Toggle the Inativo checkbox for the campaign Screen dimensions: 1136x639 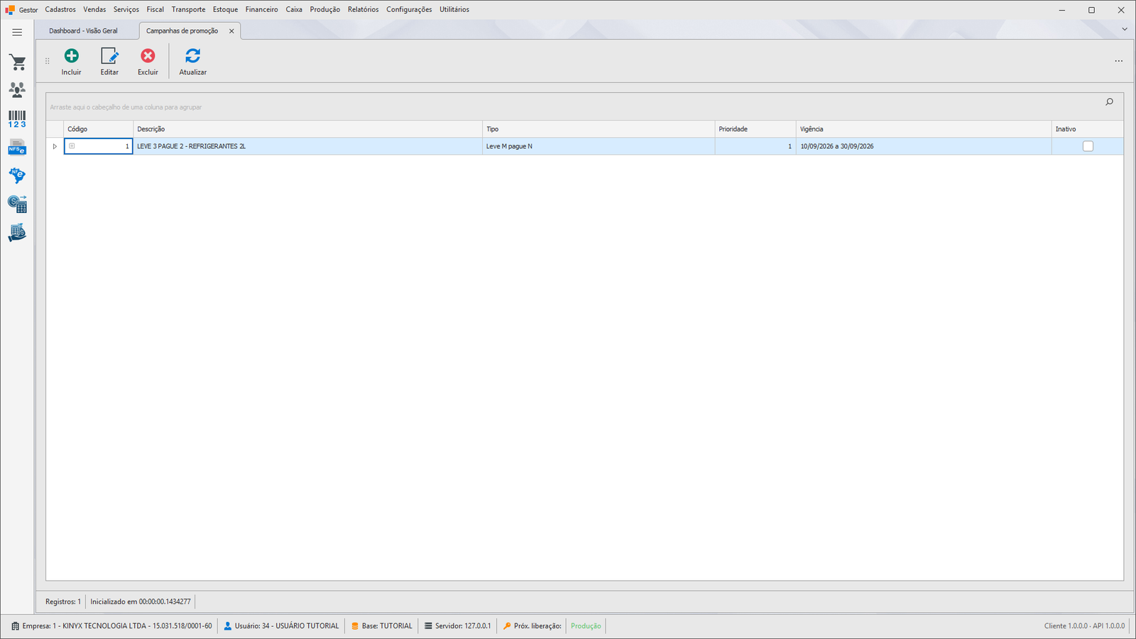[1088, 146]
